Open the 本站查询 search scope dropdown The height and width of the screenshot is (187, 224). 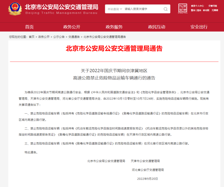pos(115,9)
